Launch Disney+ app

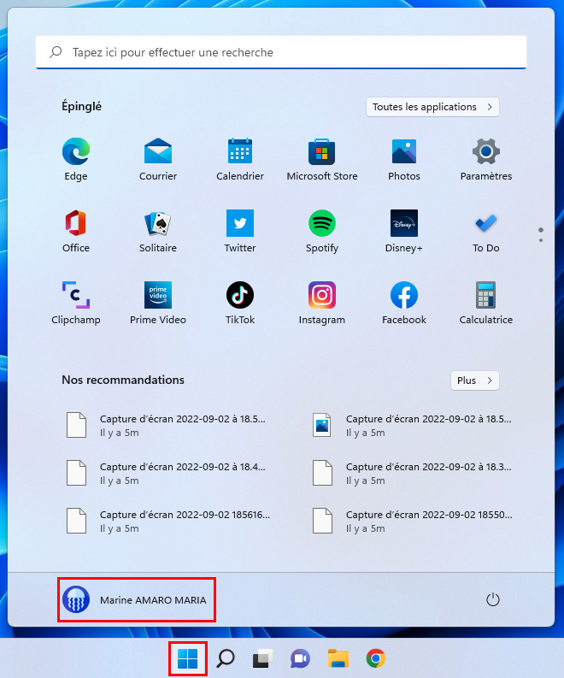click(x=404, y=231)
